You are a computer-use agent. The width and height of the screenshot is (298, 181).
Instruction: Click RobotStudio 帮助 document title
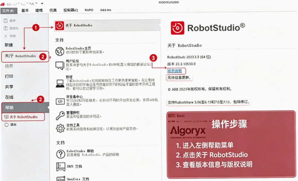click(x=80, y=151)
